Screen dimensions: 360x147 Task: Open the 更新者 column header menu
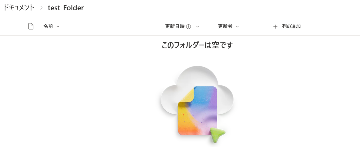(x=228, y=26)
